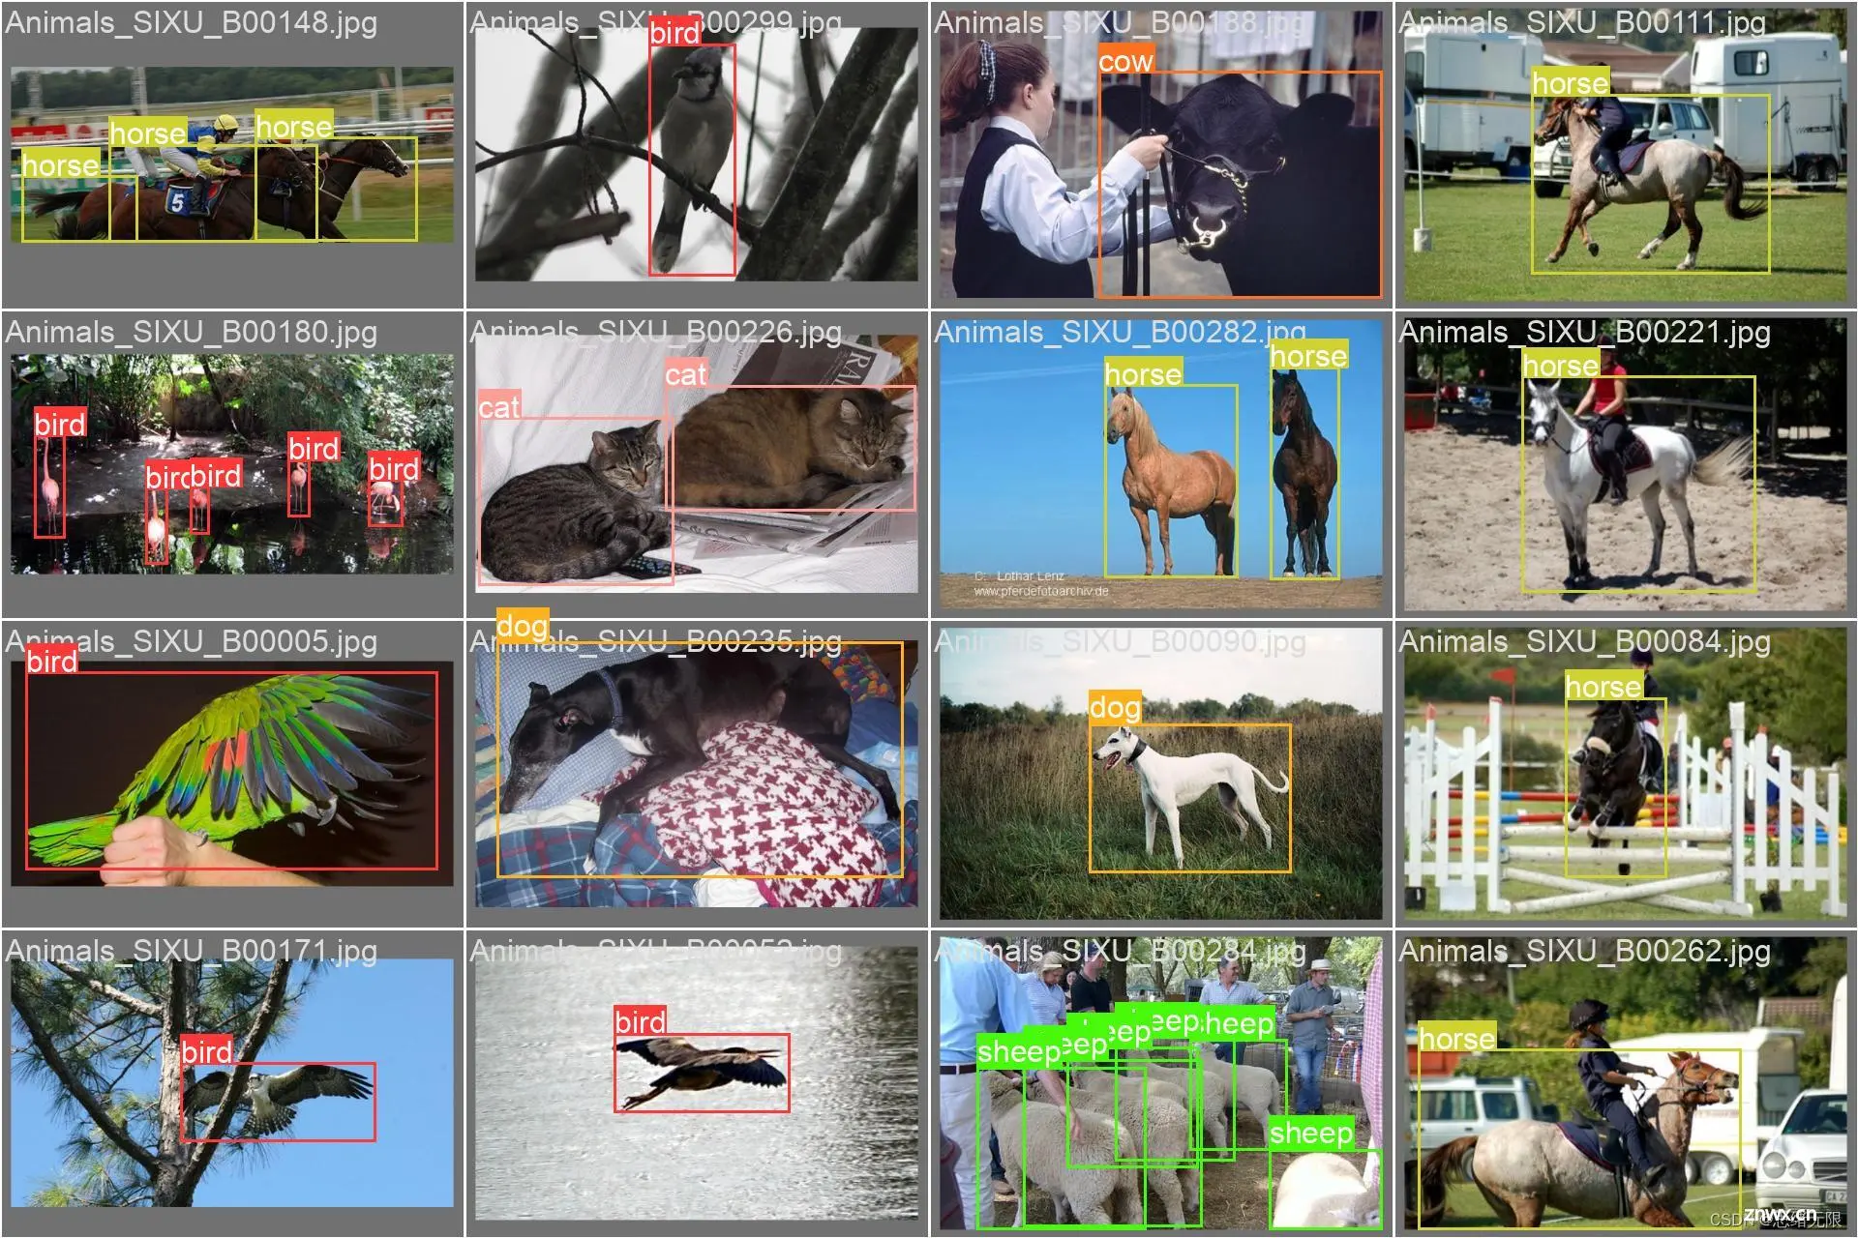Viewport: 1858px width, 1238px height.
Task: Select the 'bird' label on the rightmost flamingo
Action: point(394,468)
